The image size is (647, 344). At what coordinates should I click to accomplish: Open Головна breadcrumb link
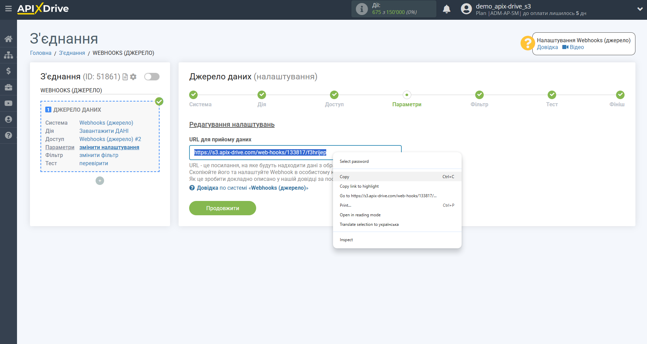[41, 53]
